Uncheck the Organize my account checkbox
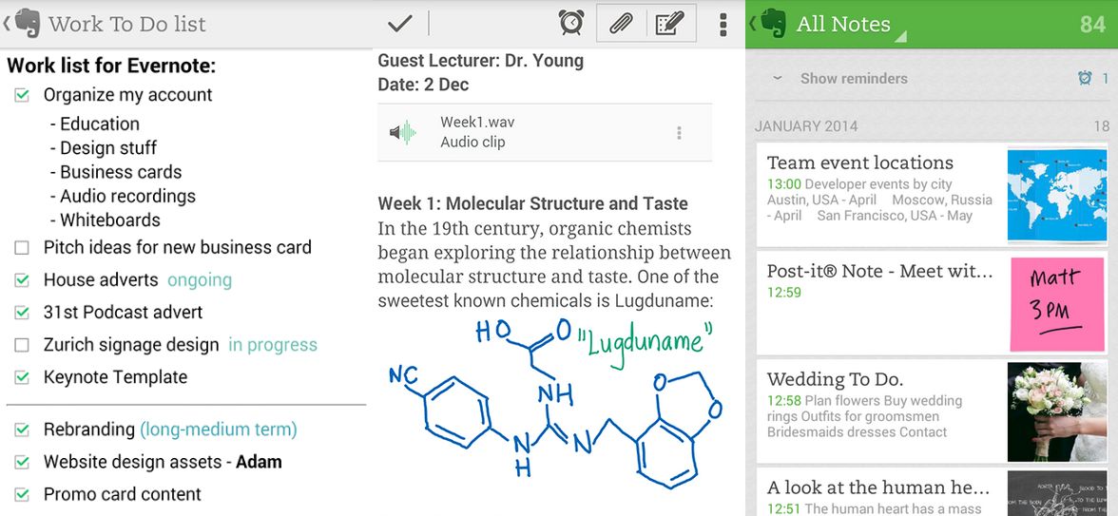The image size is (1118, 516). coord(22,95)
